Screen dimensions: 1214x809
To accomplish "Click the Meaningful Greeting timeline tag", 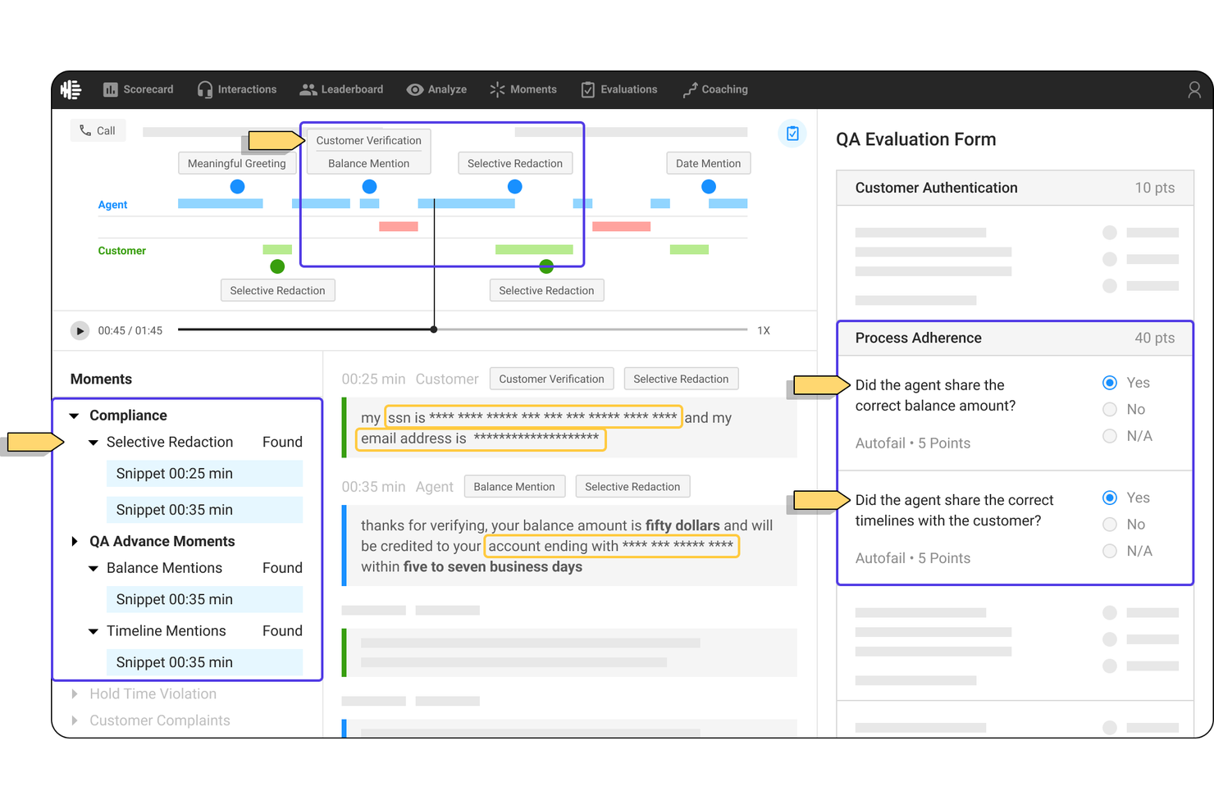I will [236, 163].
